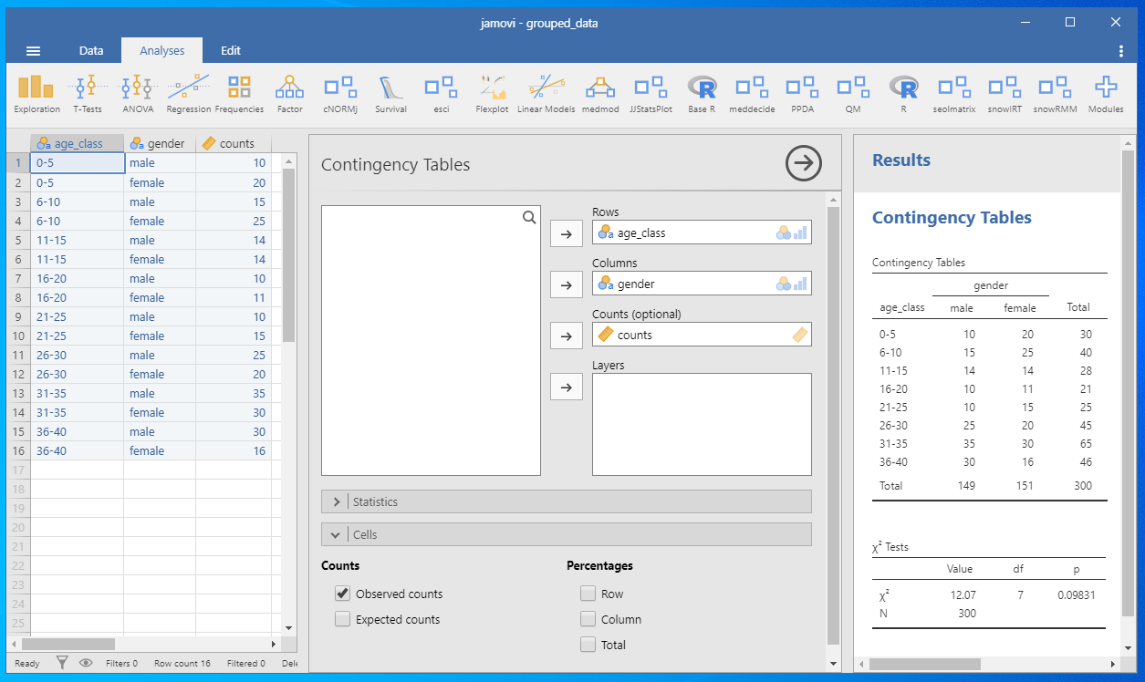Open the seolmatrix module menu
The height and width of the screenshot is (682, 1145).
tap(954, 94)
